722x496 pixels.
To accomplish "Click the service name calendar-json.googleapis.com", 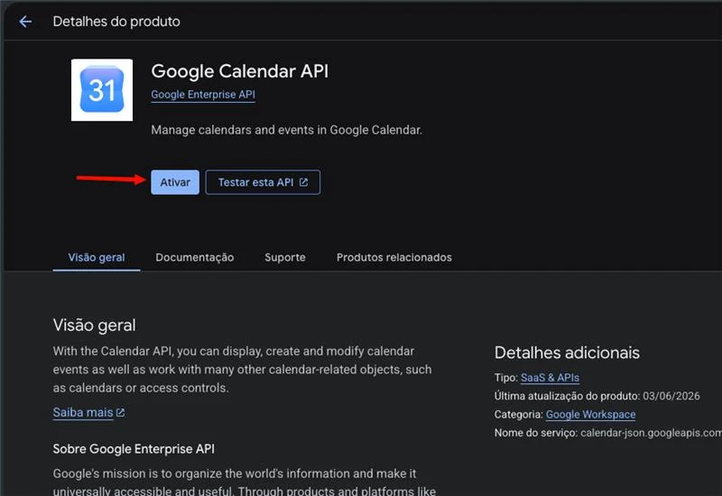I will coord(651,433).
